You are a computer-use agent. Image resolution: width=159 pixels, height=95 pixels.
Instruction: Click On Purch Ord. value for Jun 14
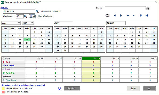coord(91,73)
